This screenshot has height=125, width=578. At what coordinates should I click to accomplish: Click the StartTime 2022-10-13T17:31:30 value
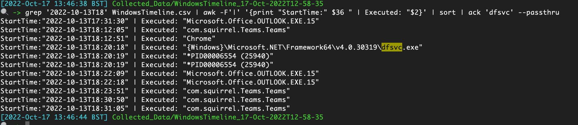[85, 21]
